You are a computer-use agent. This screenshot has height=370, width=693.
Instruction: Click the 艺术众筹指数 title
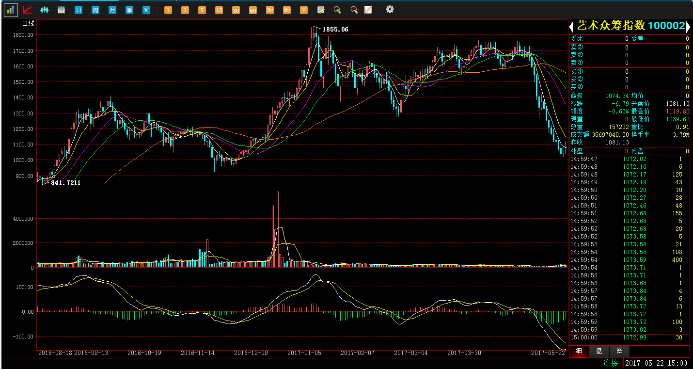[611, 26]
